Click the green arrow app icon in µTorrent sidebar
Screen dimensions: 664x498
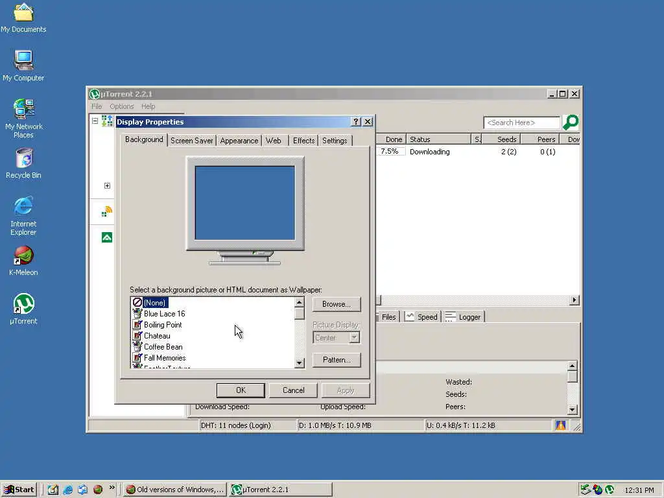(x=107, y=237)
